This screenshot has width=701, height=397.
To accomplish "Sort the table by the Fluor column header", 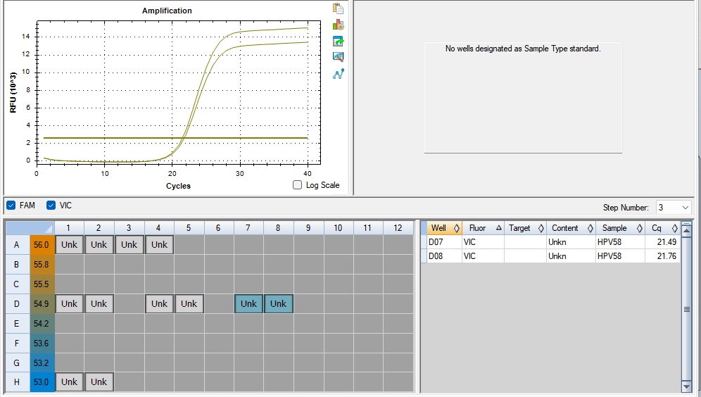I will point(483,228).
